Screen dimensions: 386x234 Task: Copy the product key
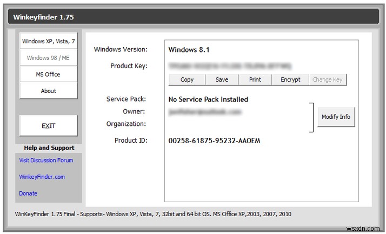(187, 79)
